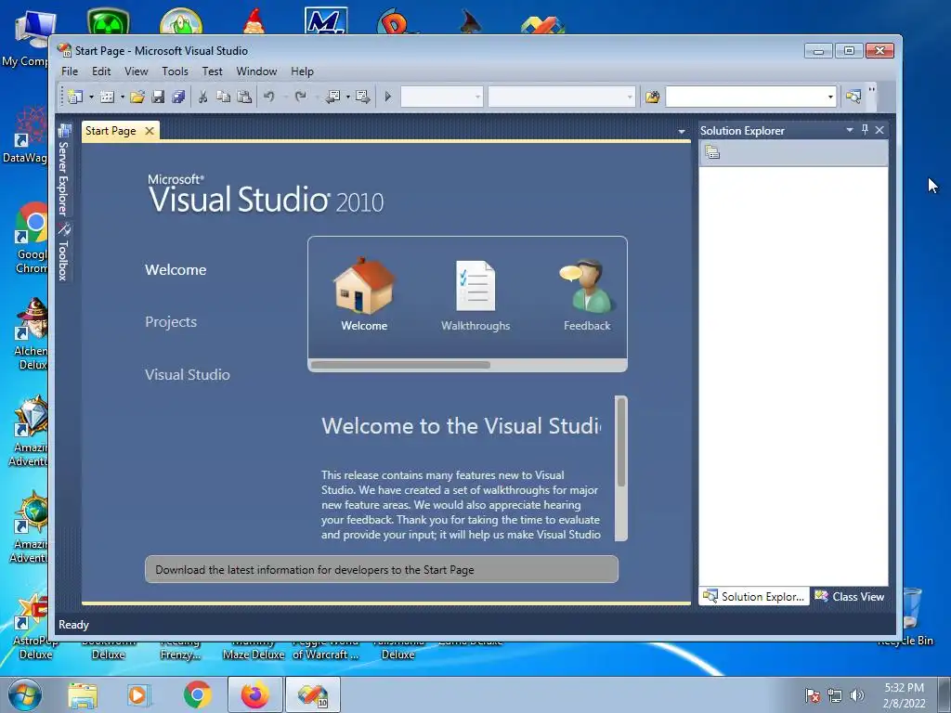Click the Paste clipboard icon
The image size is (951, 713).
244,97
